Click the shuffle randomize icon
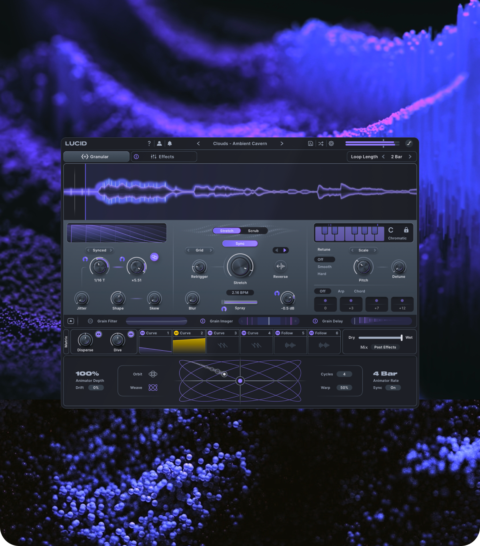 coord(321,143)
